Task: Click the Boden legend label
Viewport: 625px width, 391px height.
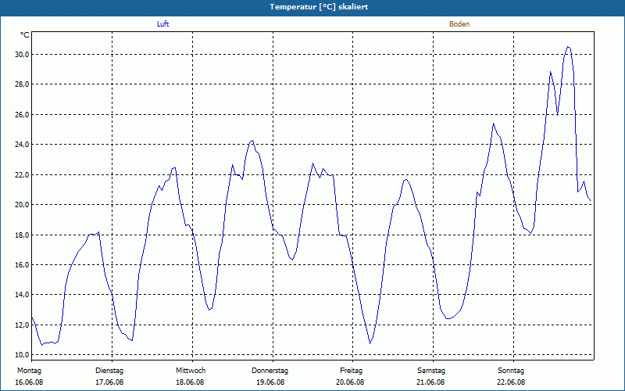Action: pos(459,24)
